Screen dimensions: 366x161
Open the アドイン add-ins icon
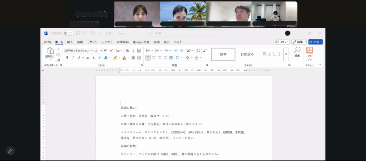click(x=310, y=54)
